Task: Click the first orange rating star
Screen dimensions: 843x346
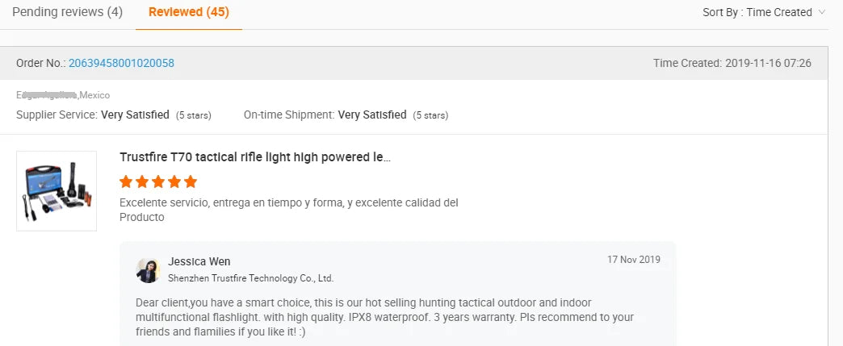Action: 126,181
